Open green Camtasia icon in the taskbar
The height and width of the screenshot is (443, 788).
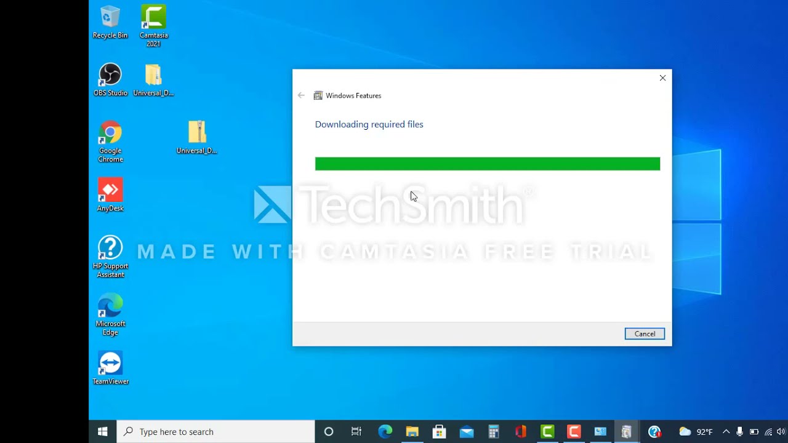[x=547, y=431]
